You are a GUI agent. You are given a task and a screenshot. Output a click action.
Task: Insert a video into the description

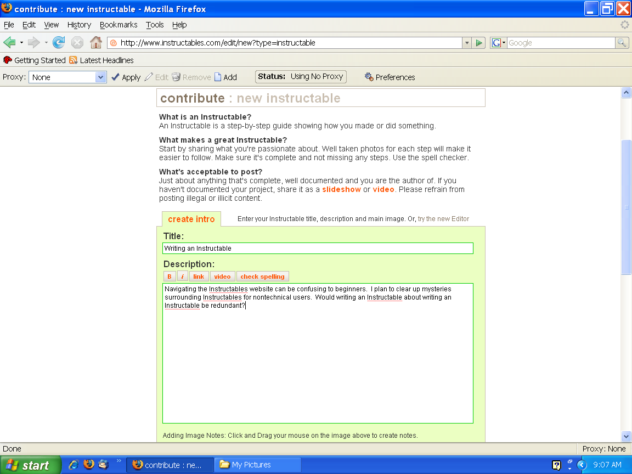pos(222,276)
